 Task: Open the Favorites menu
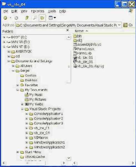38,11
